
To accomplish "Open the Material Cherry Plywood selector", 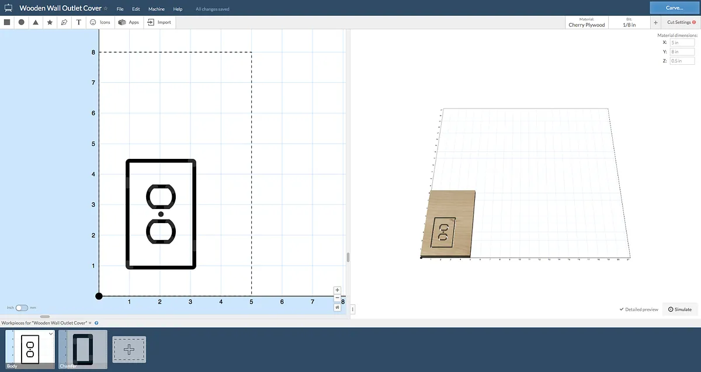I will point(587,22).
